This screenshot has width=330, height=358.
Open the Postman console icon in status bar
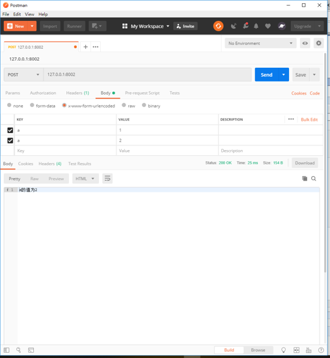point(31,350)
